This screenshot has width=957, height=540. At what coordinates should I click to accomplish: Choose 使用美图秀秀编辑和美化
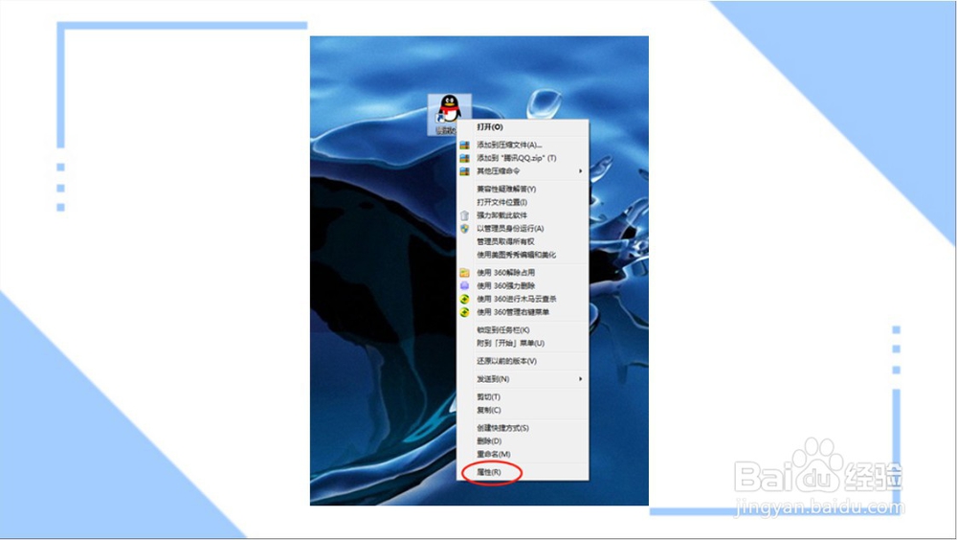click(523, 255)
